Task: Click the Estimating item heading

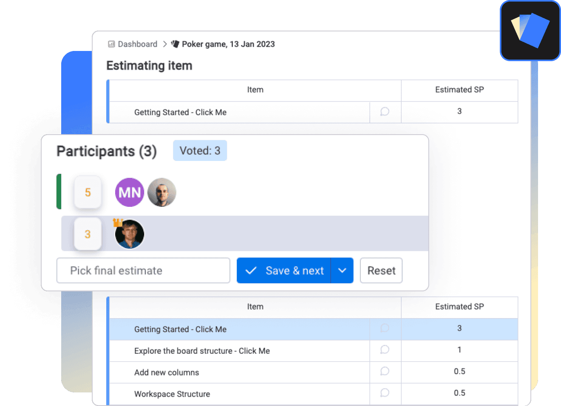Action: click(x=149, y=66)
